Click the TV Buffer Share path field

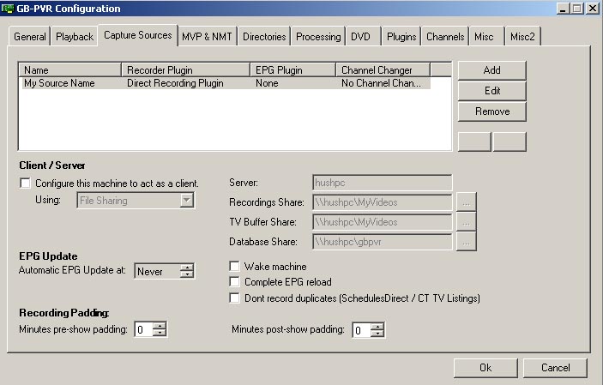(x=383, y=222)
